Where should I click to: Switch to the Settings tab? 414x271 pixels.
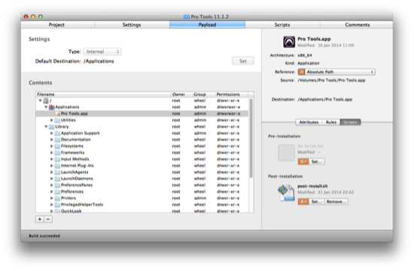[132, 25]
